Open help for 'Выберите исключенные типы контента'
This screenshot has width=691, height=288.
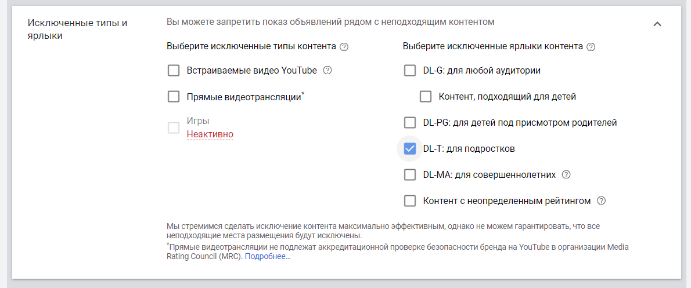pos(344,47)
